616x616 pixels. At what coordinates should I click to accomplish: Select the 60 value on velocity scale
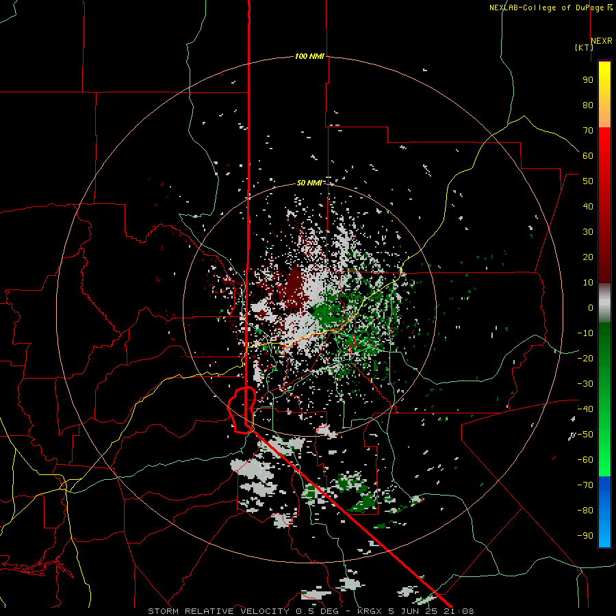(588, 156)
